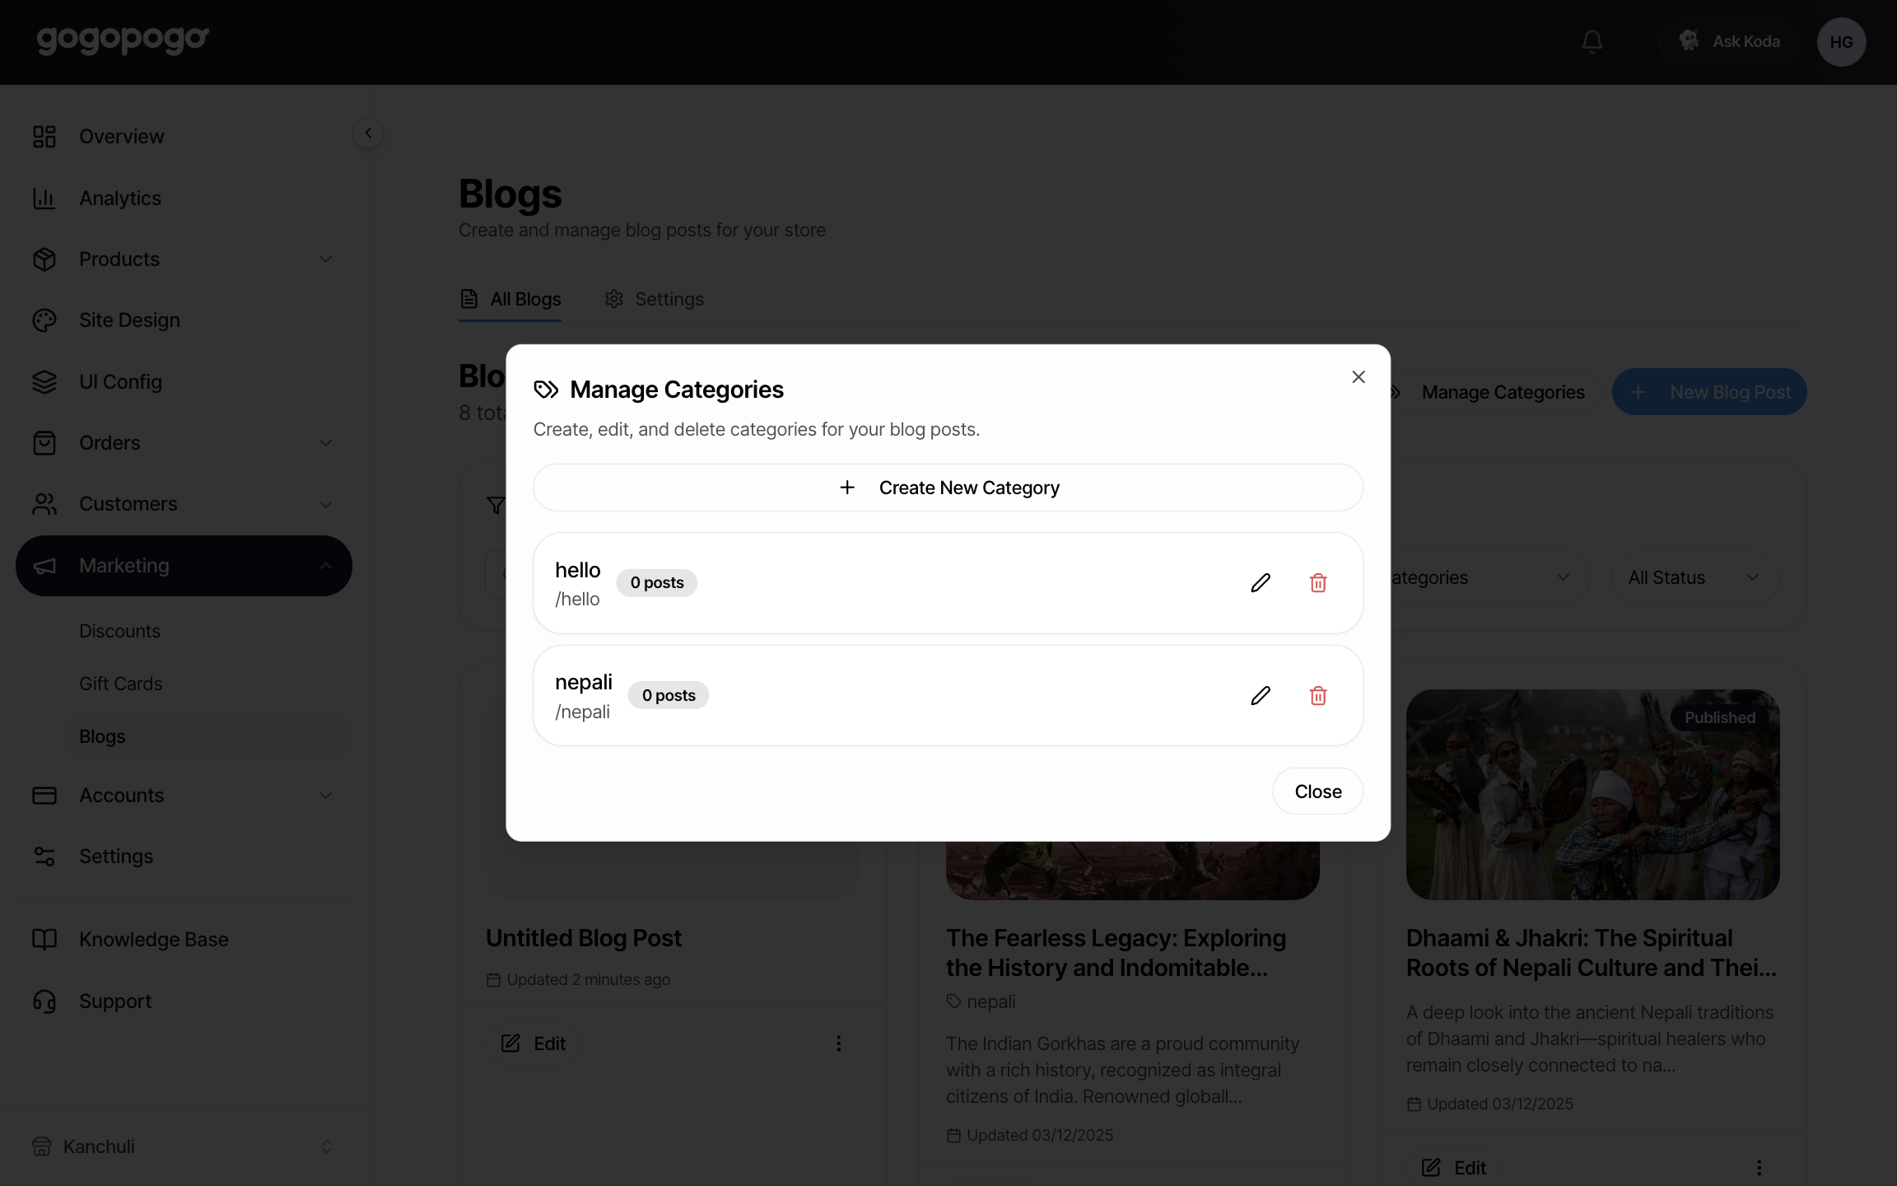Open Overview in the sidebar

tap(184, 137)
